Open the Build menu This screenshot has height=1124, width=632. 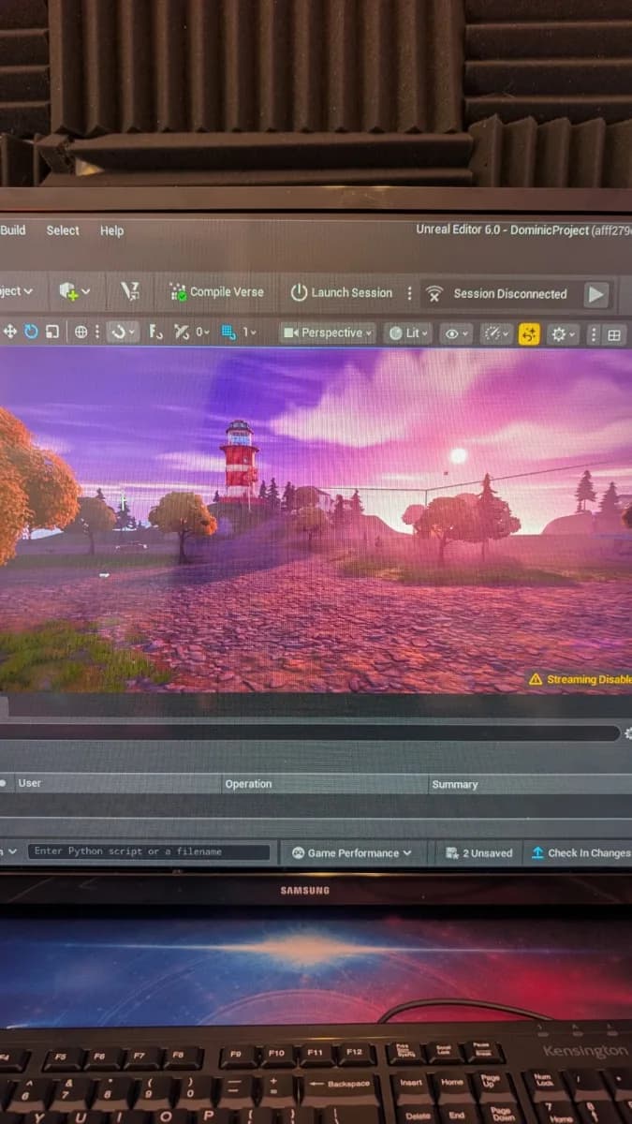[x=13, y=230]
